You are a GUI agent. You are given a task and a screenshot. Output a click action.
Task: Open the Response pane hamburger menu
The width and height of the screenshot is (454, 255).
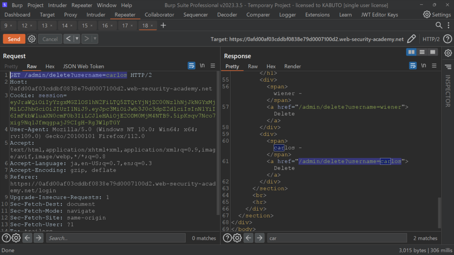(434, 66)
